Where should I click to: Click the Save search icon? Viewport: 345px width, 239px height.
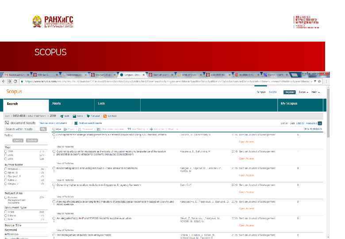[74, 116]
